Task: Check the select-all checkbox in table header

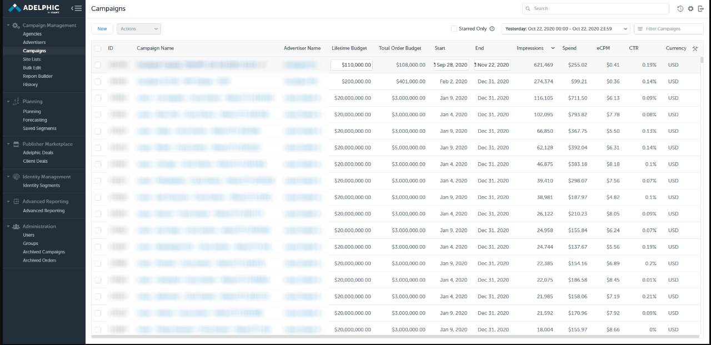Action: pyautogui.click(x=98, y=48)
